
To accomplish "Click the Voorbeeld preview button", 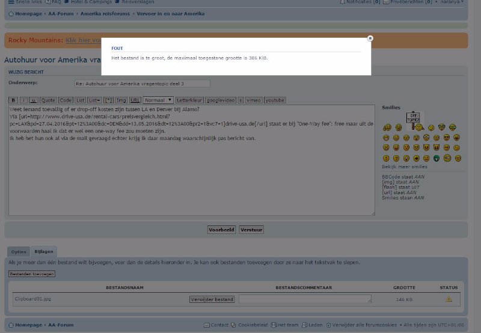I will click(x=221, y=230).
